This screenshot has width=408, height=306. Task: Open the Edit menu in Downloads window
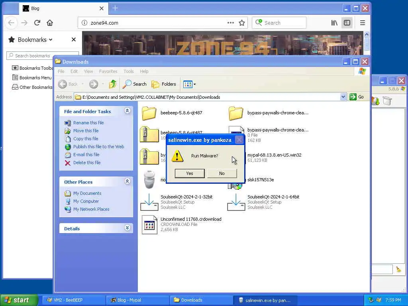pos(74,71)
